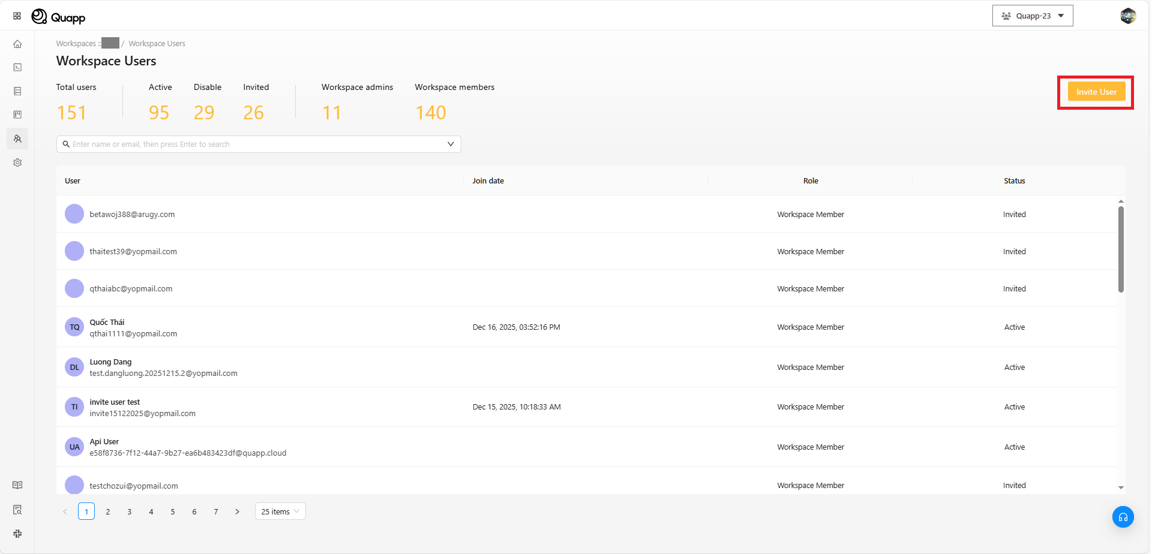The image size is (1152, 554).
Task: Open the 25 items page size dropdown
Action: [280, 511]
